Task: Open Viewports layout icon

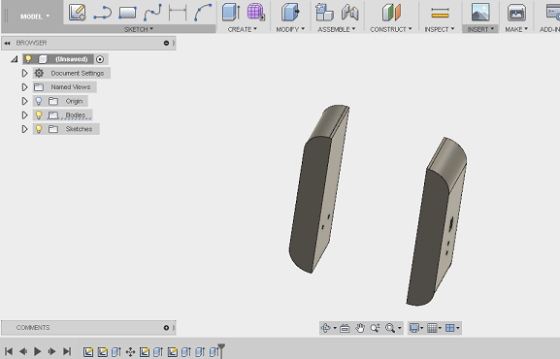Action: pyautogui.click(x=450, y=328)
